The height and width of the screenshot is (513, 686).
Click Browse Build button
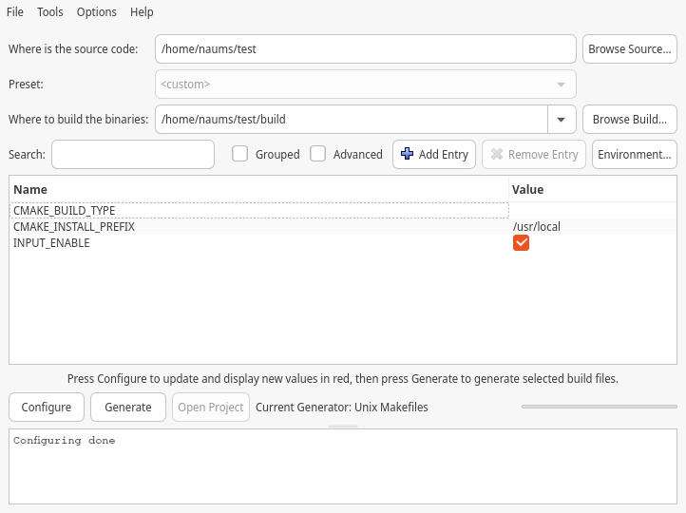coord(629,120)
